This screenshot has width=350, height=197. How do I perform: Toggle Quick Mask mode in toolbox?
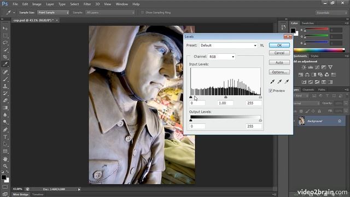pos(5,187)
